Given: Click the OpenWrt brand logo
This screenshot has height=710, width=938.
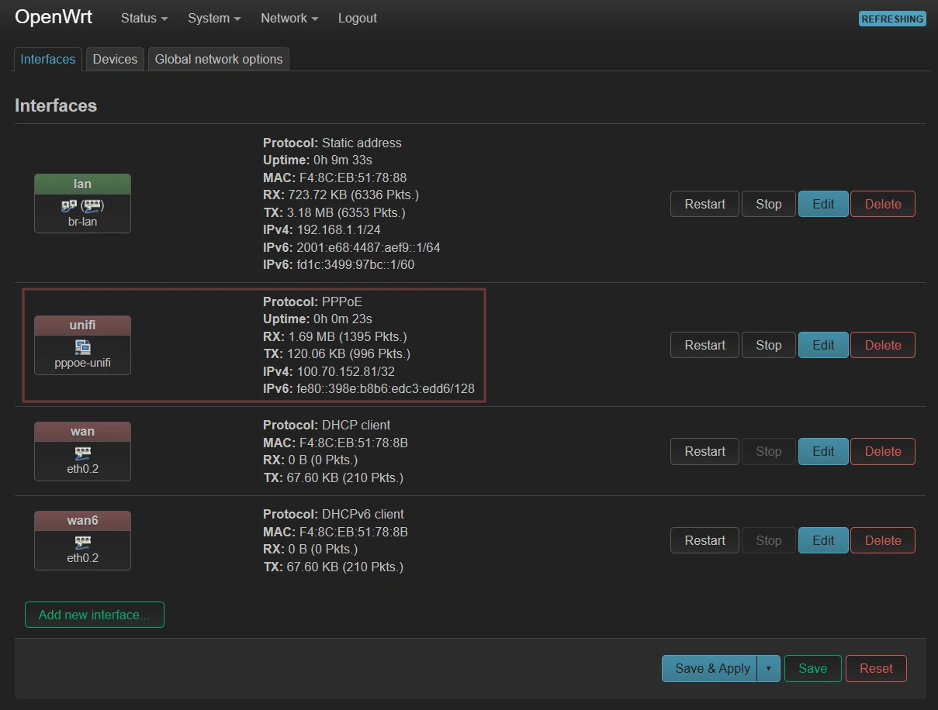Looking at the screenshot, I should point(54,18).
